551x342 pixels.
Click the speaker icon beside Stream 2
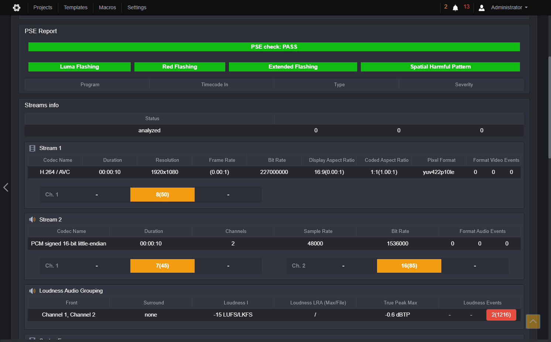32,220
